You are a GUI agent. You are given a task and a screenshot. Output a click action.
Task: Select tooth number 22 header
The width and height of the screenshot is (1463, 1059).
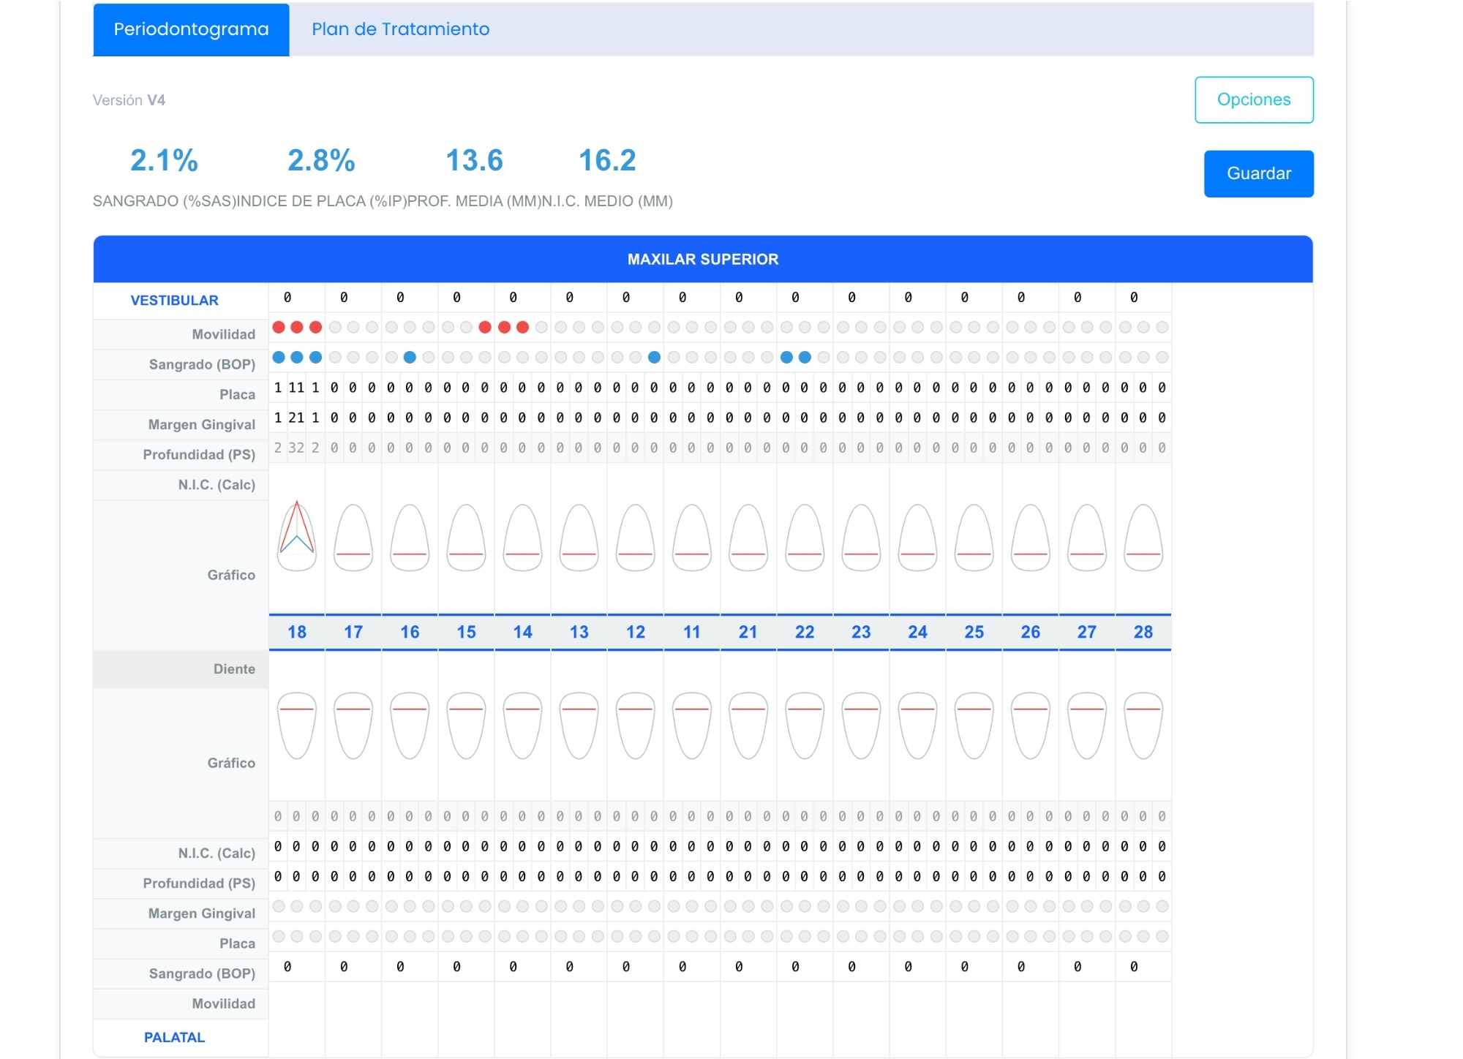click(805, 632)
